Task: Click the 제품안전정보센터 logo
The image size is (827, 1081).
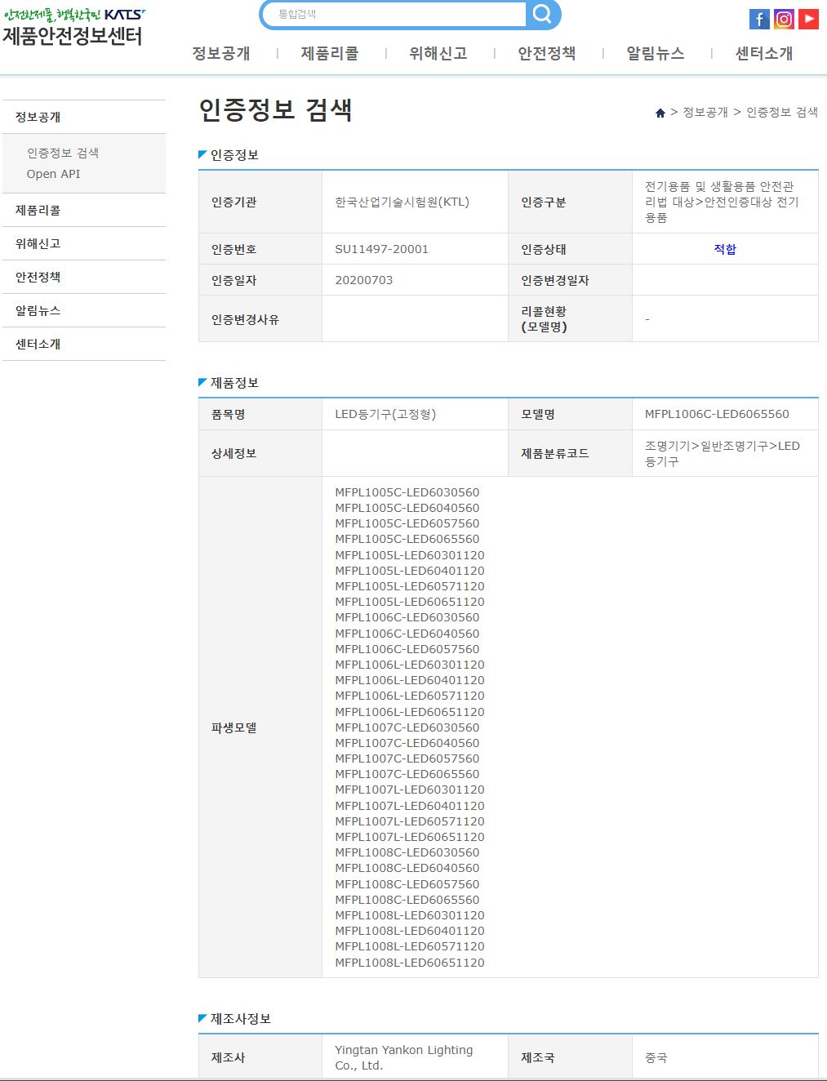Action: pyautogui.click(x=73, y=26)
